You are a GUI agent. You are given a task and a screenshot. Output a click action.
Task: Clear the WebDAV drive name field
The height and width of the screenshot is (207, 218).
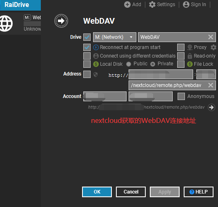pos(211,37)
